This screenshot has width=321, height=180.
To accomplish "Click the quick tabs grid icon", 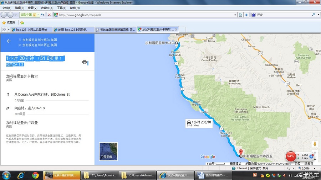I will [4, 30].
